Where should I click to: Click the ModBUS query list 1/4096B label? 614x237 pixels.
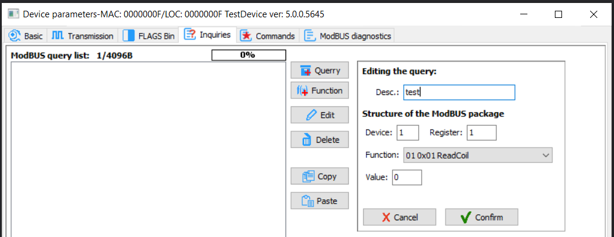72,56
